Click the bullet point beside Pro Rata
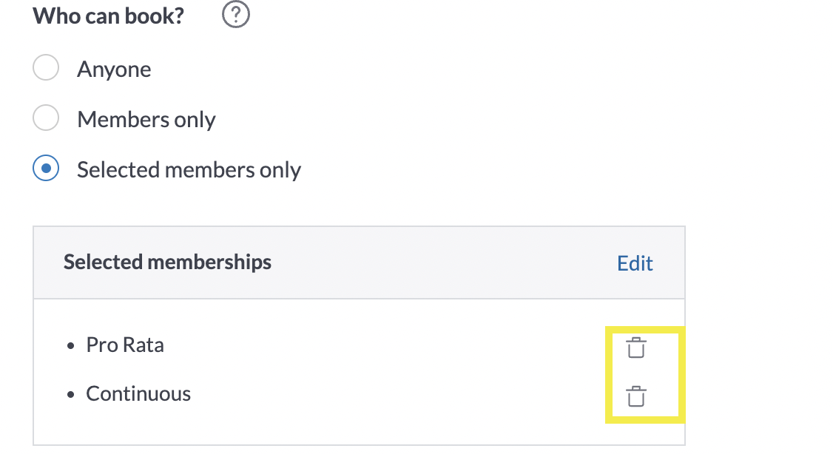 click(71, 346)
